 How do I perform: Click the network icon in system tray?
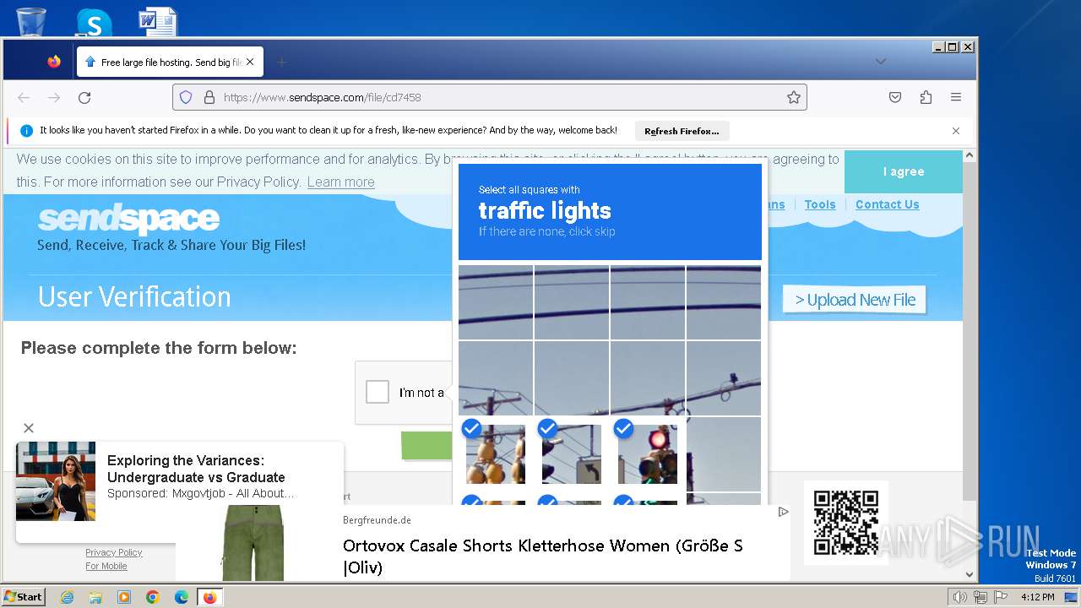(981, 597)
